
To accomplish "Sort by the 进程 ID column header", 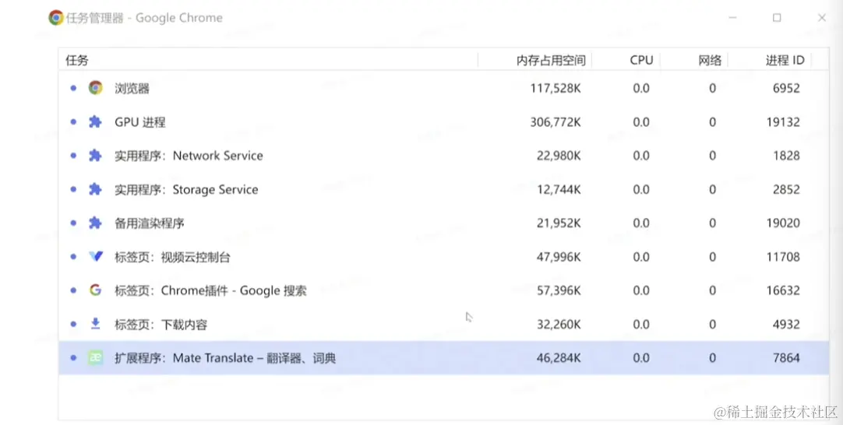I will pyautogui.click(x=769, y=60).
